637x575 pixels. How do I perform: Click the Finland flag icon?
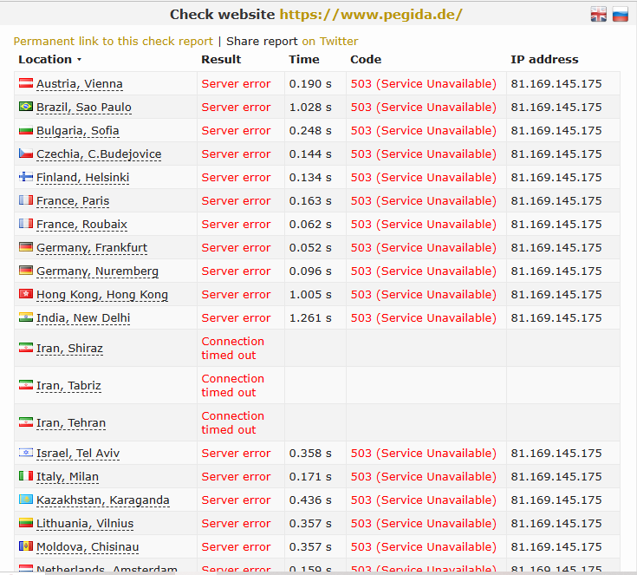click(x=26, y=177)
